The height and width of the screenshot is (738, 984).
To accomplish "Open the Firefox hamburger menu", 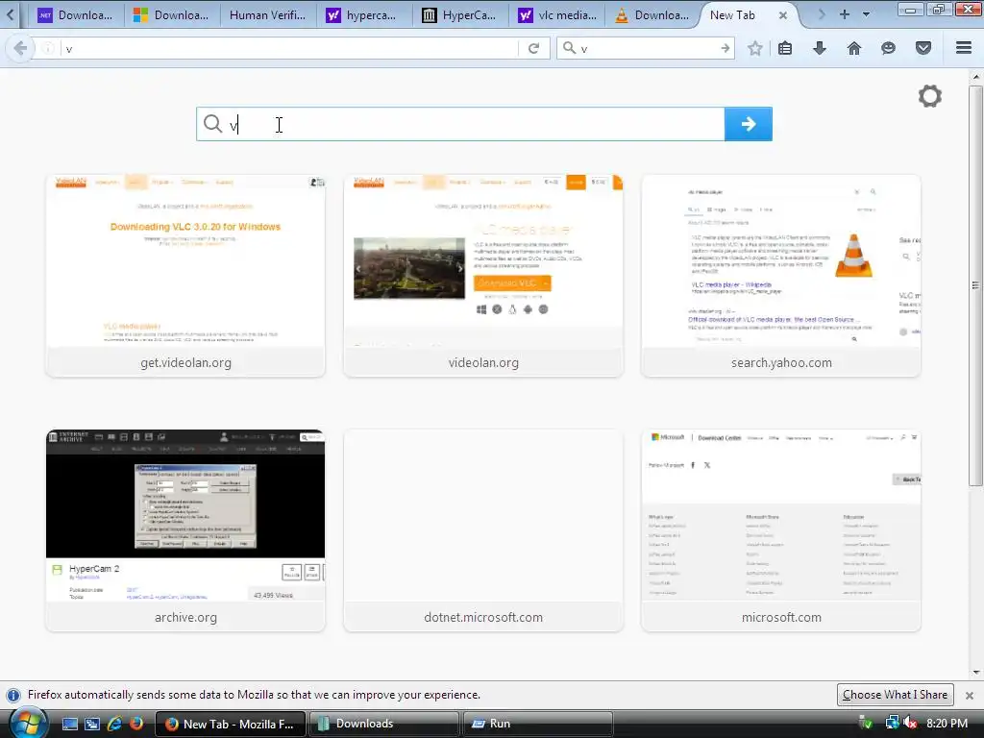I will [x=964, y=48].
